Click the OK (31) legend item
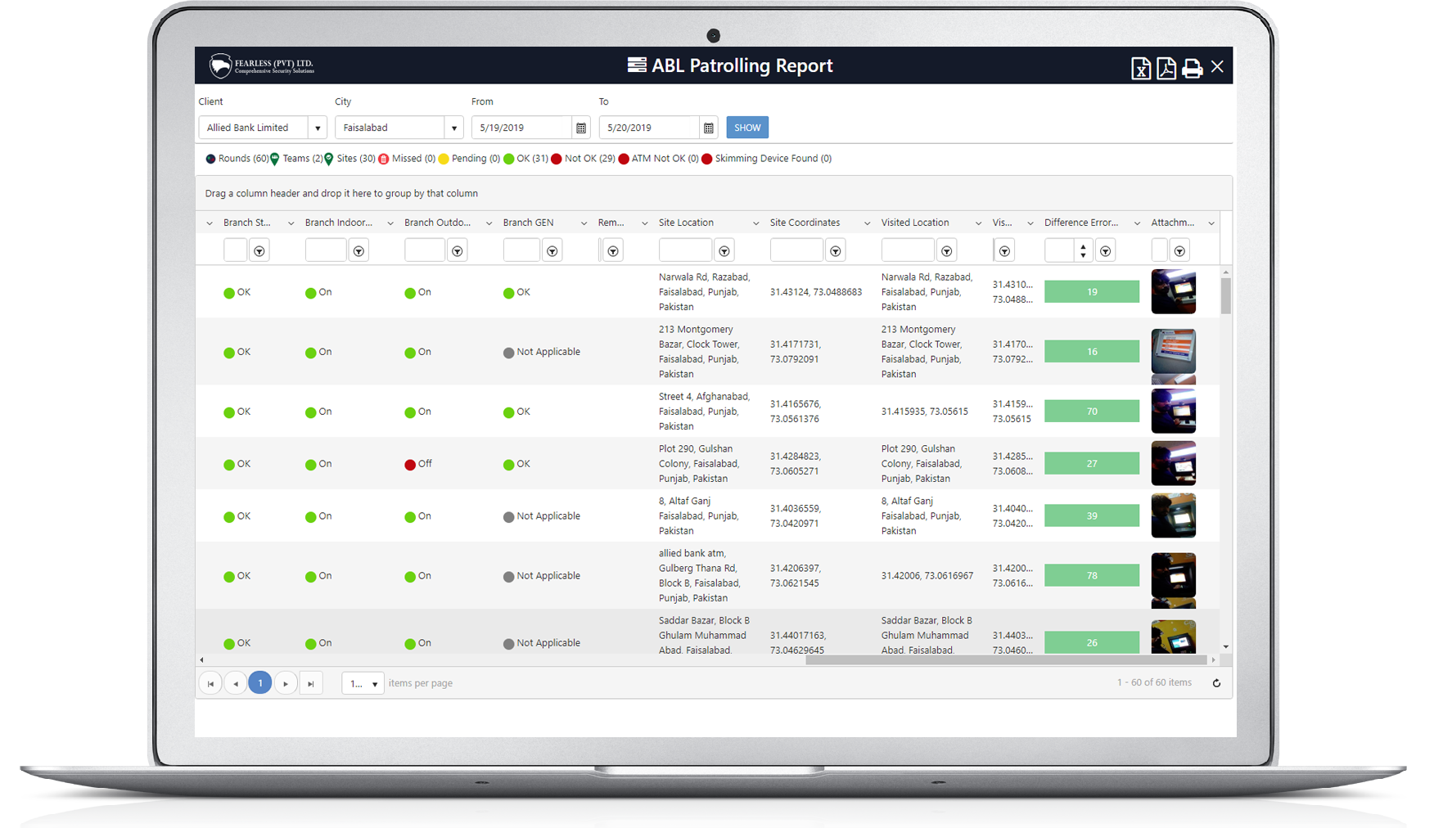The image size is (1434, 828). click(x=525, y=159)
